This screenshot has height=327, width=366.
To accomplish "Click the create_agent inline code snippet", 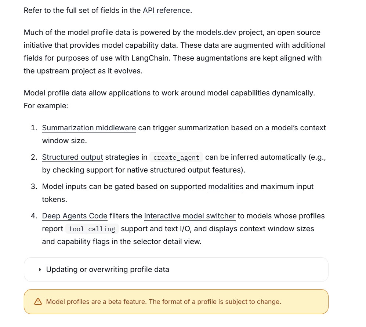I will pos(176,157).
